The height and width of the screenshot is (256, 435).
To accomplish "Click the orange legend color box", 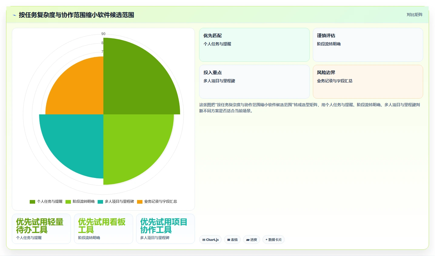I will point(140,202).
